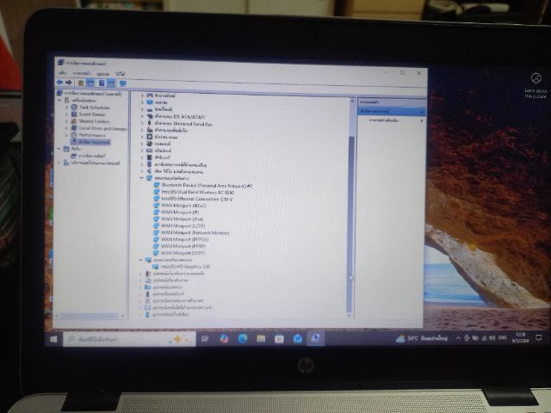The height and width of the screenshot is (413, 551).
Task: Click the horizontal scrollbar under the console tree
Action: click(x=90, y=316)
